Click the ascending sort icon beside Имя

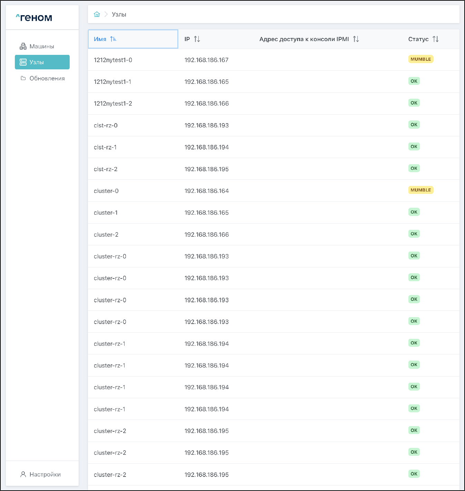point(113,39)
